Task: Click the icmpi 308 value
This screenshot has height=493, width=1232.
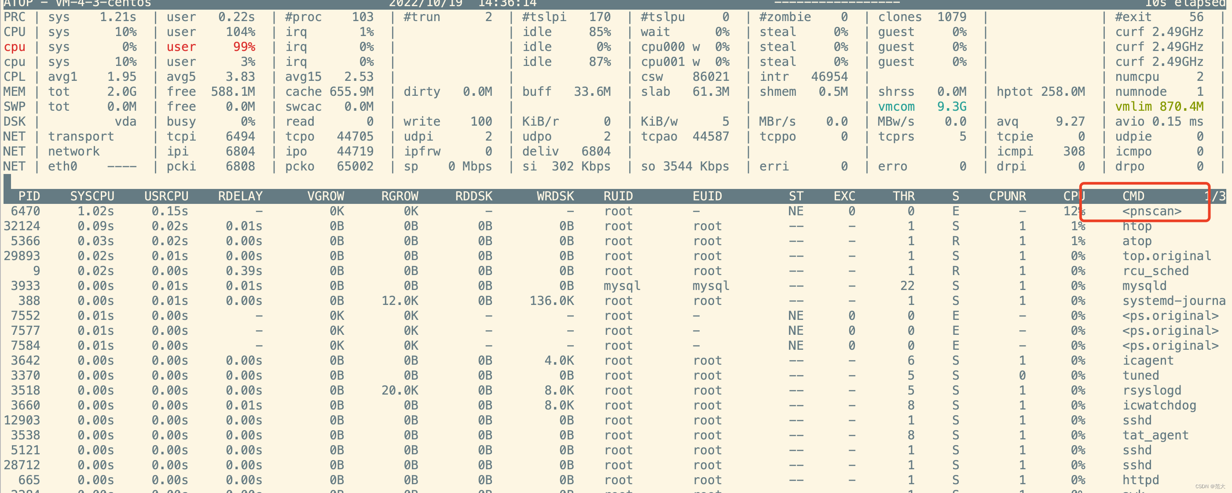Action: coord(1041,152)
